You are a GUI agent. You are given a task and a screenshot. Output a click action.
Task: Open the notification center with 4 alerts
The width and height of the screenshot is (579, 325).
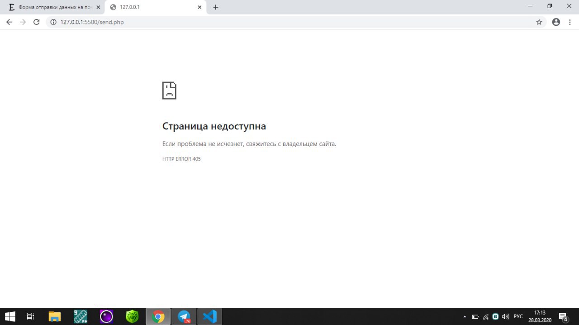coord(564,317)
